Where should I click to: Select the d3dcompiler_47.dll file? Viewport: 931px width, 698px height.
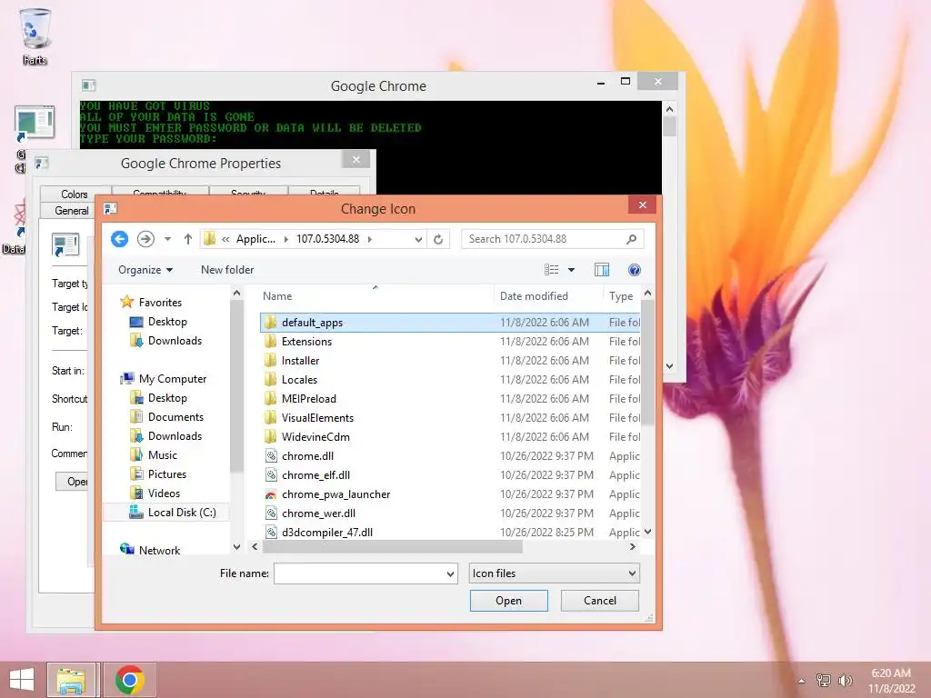[x=327, y=532]
